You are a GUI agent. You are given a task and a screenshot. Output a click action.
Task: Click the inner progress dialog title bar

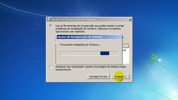(89, 37)
